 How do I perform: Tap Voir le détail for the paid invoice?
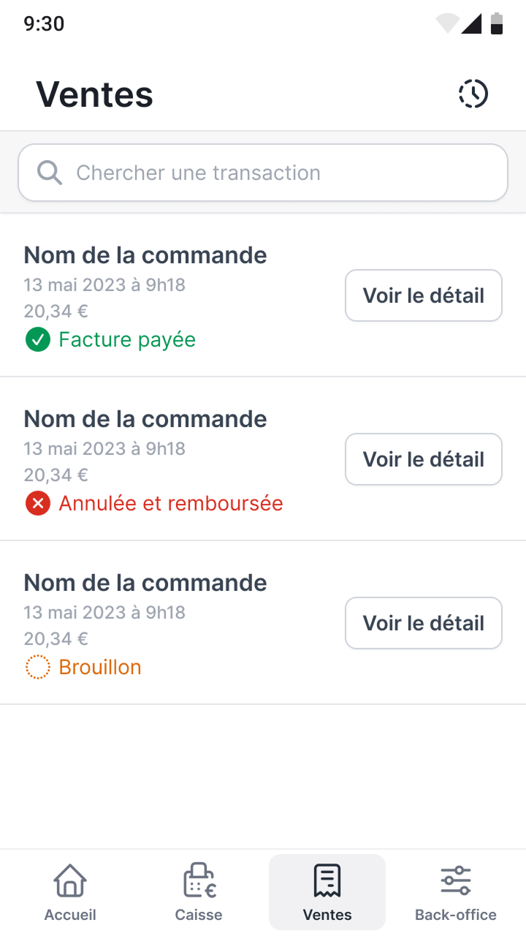[x=423, y=295]
